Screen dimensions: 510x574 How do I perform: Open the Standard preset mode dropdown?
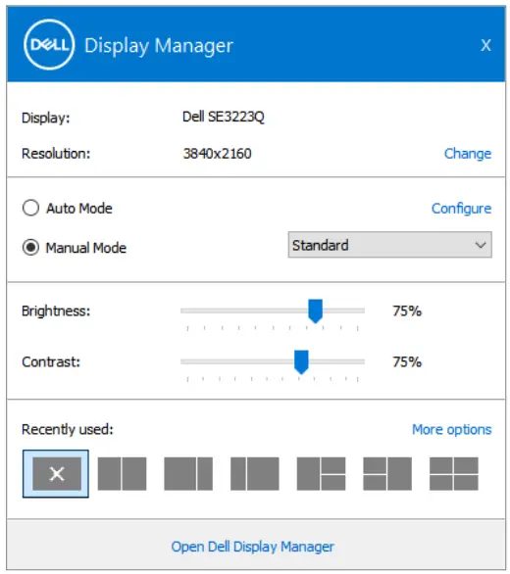coord(389,245)
